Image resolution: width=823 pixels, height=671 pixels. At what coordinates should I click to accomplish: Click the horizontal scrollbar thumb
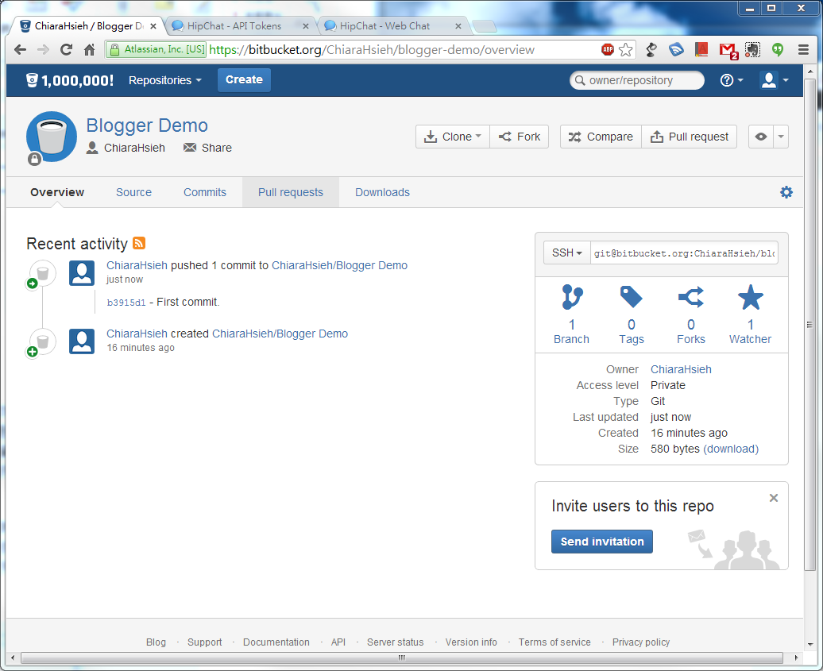click(401, 658)
